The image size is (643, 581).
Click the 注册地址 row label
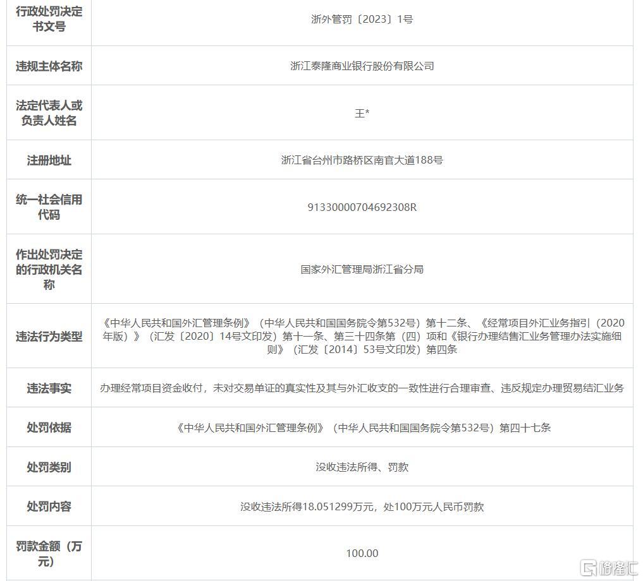point(49,160)
